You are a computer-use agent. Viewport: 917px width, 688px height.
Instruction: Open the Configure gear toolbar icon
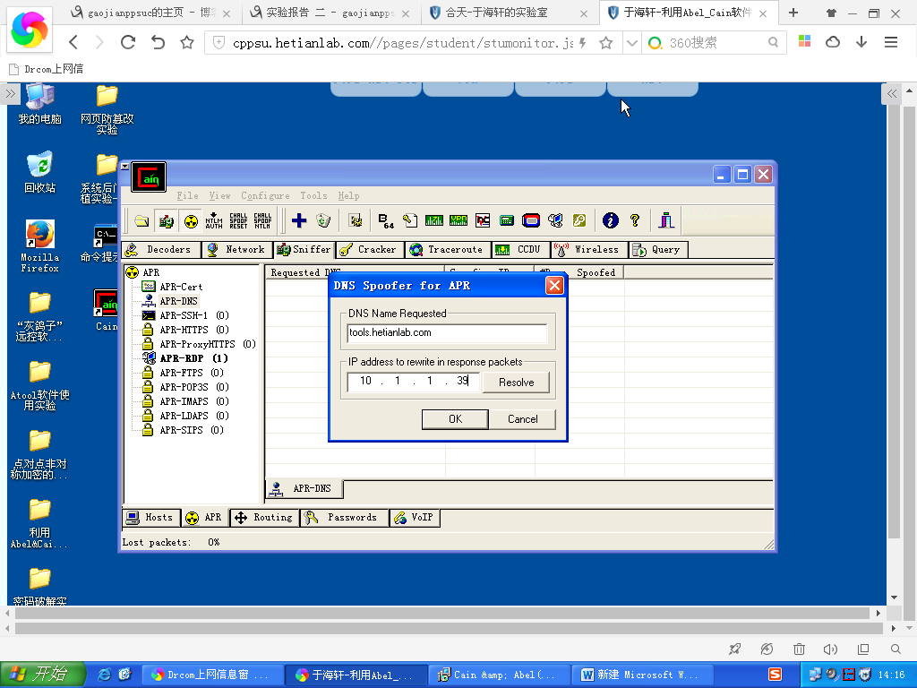click(x=355, y=220)
